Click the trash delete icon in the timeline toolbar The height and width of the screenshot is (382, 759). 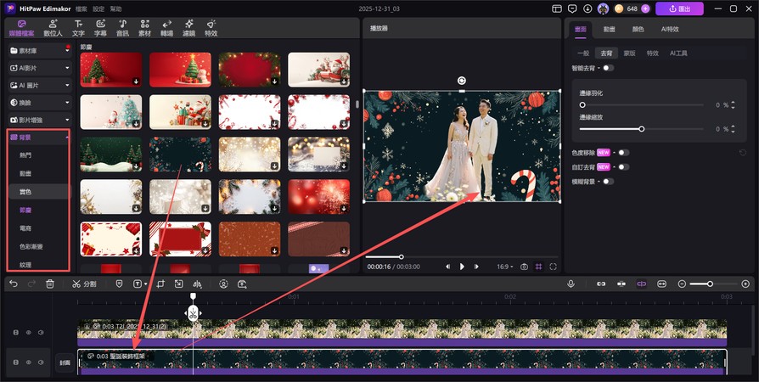point(50,284)
